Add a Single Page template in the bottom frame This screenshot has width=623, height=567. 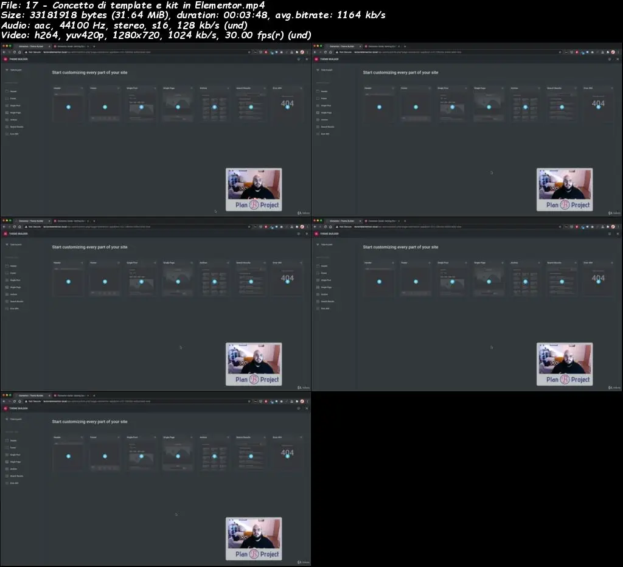[x=178, y=456]
